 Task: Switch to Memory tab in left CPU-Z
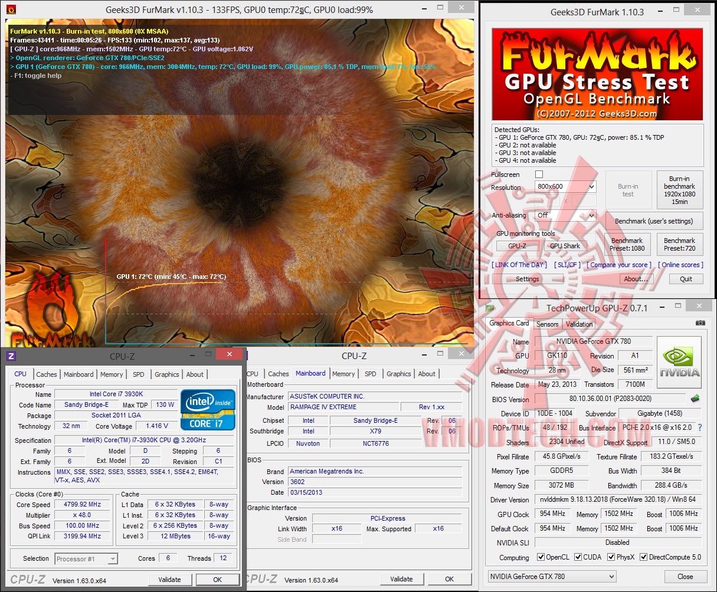(112, 374)
